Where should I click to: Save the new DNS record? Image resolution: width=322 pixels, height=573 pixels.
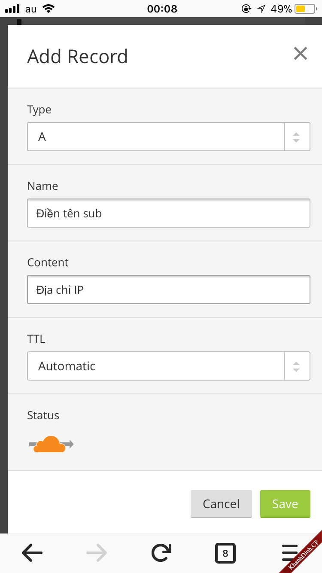285,504
